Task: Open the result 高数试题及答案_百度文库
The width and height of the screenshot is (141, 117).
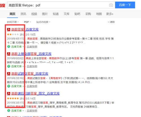Action: tap(30, 73)
